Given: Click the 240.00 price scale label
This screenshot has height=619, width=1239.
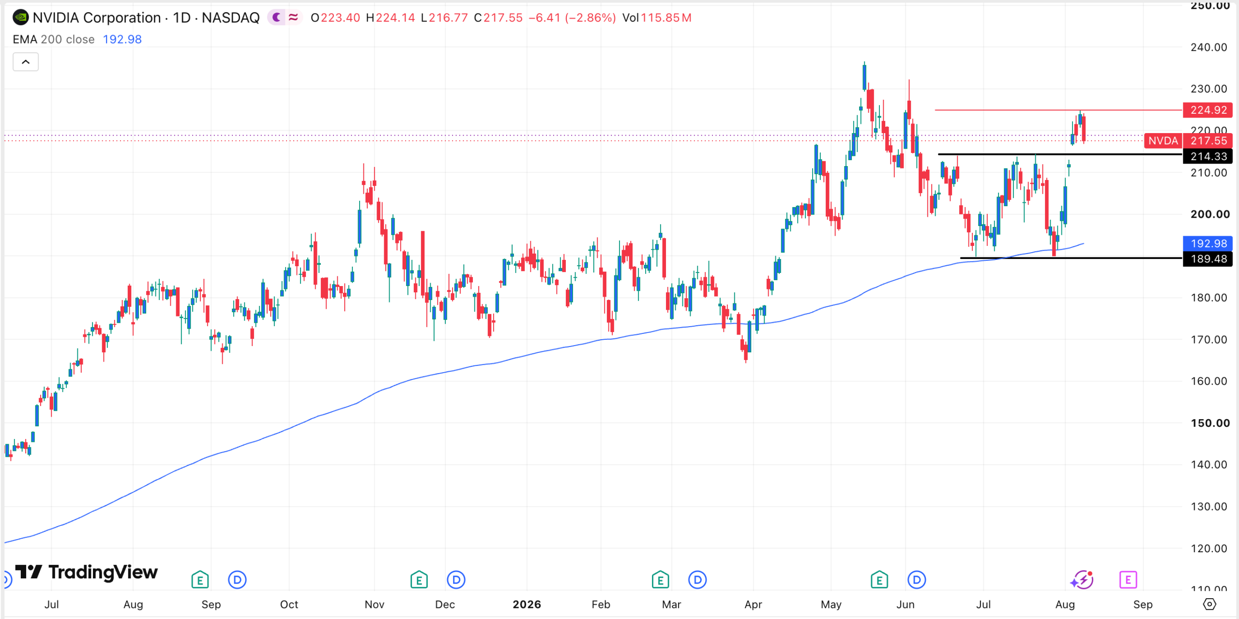Looking at the screenshot, I should [1209, 47].
